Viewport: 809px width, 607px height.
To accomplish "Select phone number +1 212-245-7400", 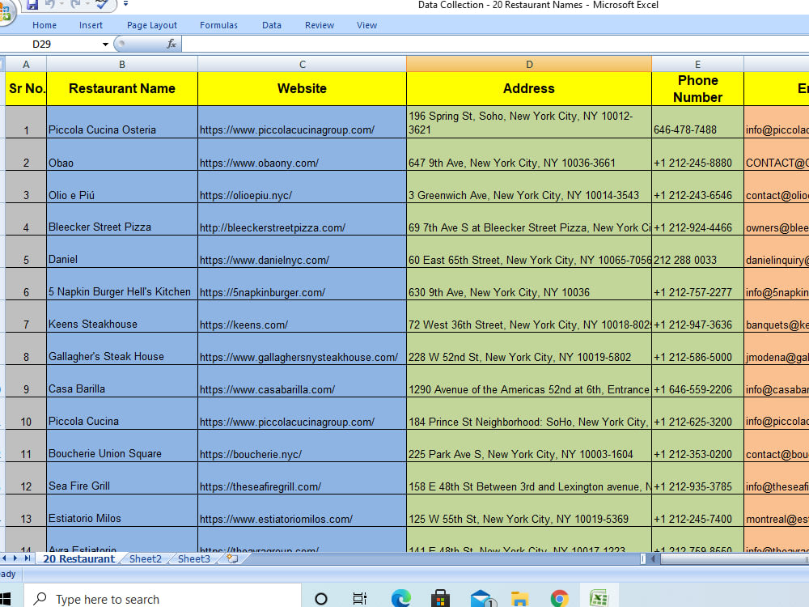I will tap(697, 511).
